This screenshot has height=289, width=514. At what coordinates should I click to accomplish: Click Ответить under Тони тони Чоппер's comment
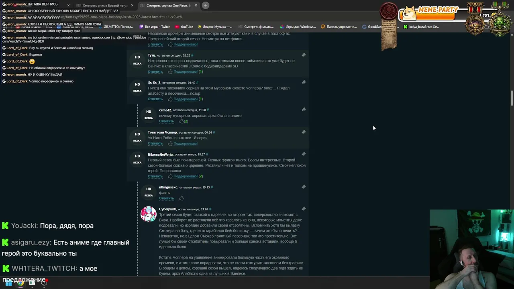(155, 143)
